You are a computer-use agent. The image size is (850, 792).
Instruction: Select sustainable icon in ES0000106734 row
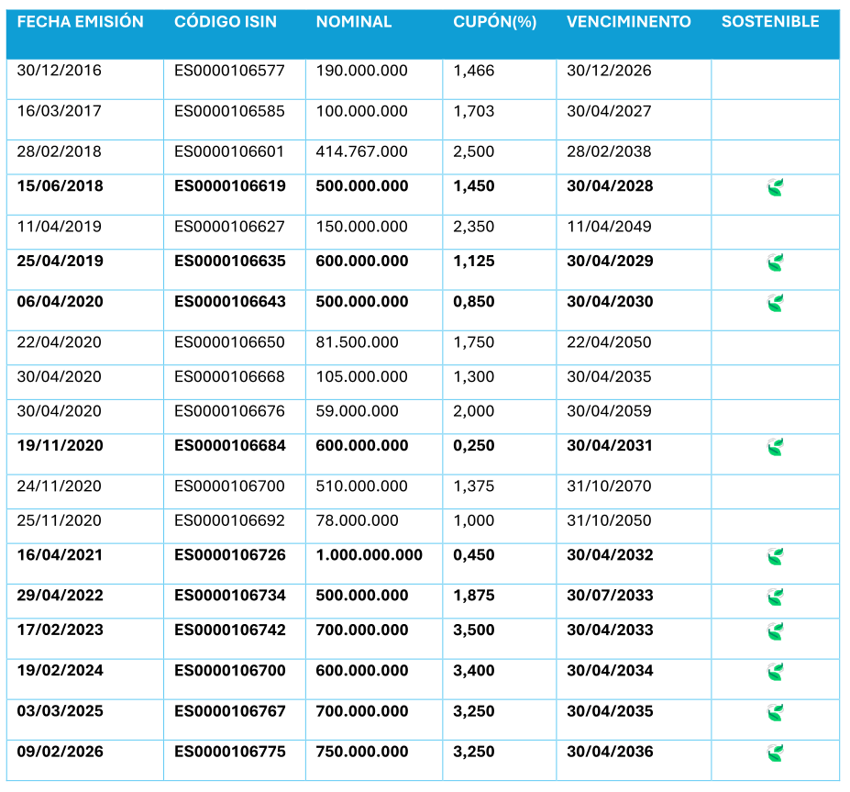(x=775, y=597)
